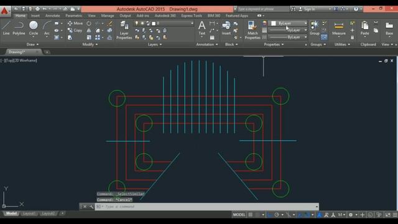
Task: Expand the Modify panel
Action: coord(90,44)
